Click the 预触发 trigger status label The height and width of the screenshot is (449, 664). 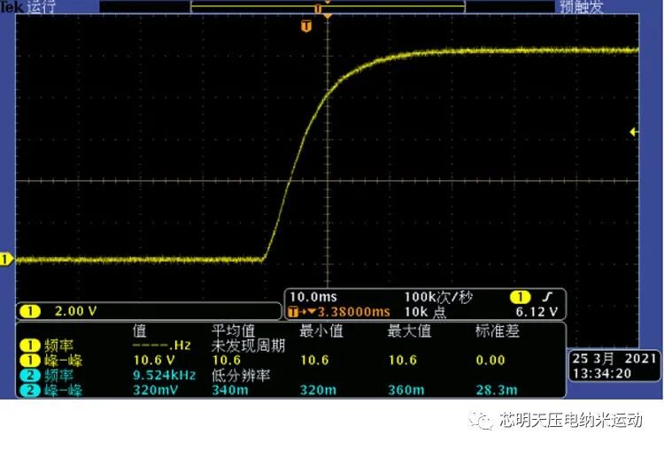581,6
